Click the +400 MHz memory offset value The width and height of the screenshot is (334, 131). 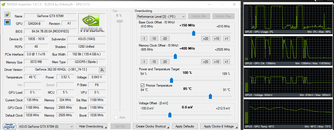tap(187, 48)
